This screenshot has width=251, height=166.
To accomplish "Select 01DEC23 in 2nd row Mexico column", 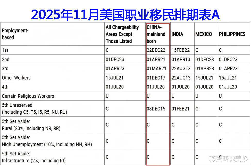I will 205,59.
